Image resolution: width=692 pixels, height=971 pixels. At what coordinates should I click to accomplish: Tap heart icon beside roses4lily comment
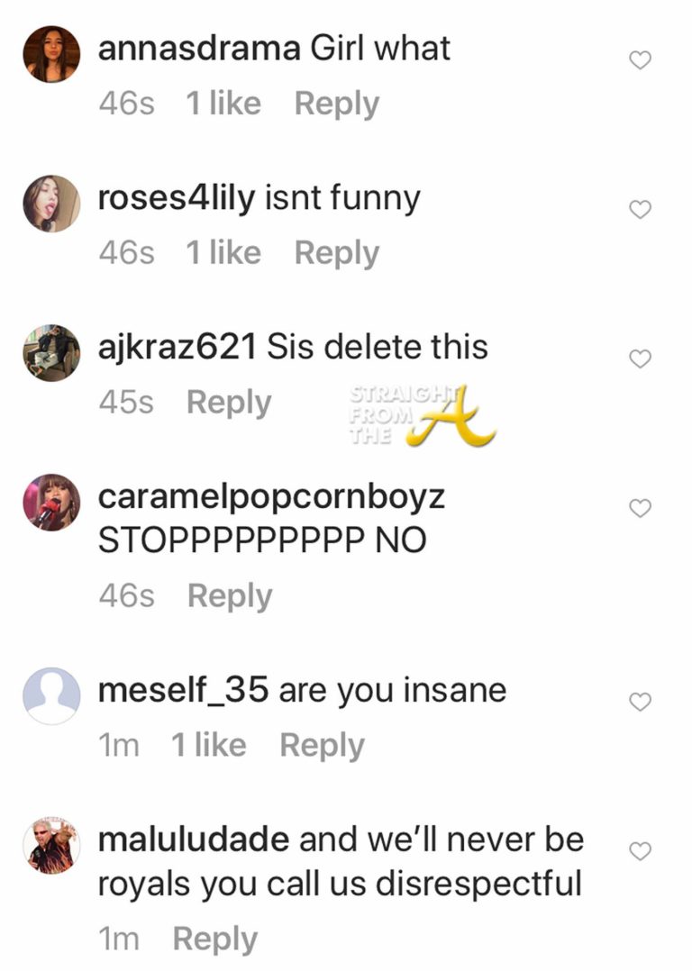tap(639, 210)
